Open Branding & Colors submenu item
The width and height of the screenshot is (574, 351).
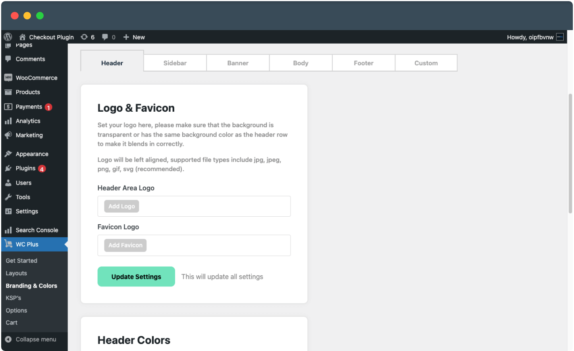point(31,286)
